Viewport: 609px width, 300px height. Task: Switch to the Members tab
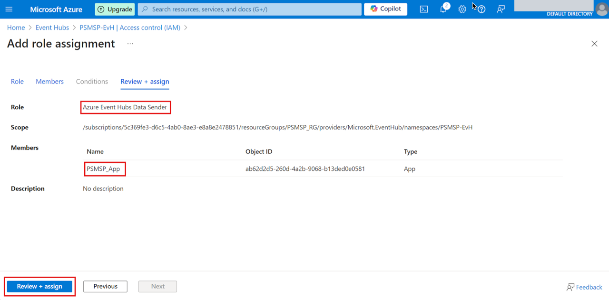click(x=49, y=82)
